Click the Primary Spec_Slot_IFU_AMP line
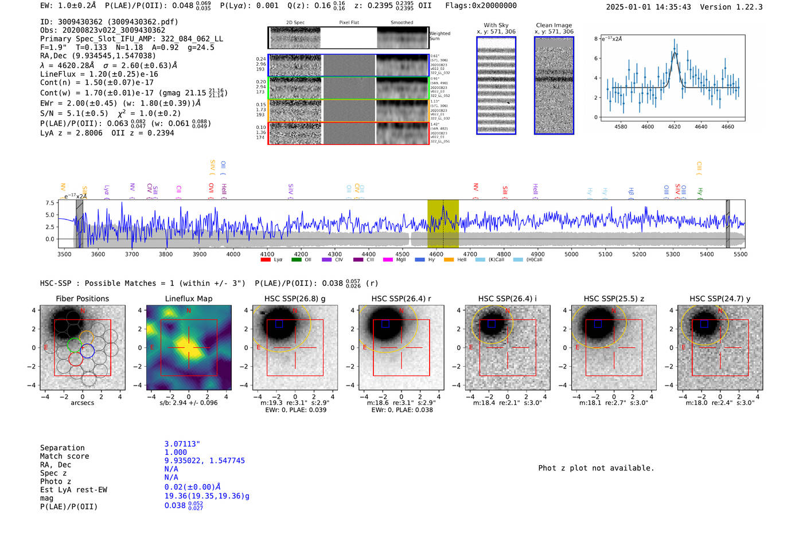The image size is (803, 546). click(x=132, y=39)
